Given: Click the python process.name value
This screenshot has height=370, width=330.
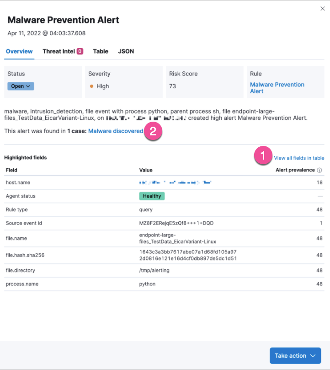Looking at the screenshot, I should tap(147, 284).
